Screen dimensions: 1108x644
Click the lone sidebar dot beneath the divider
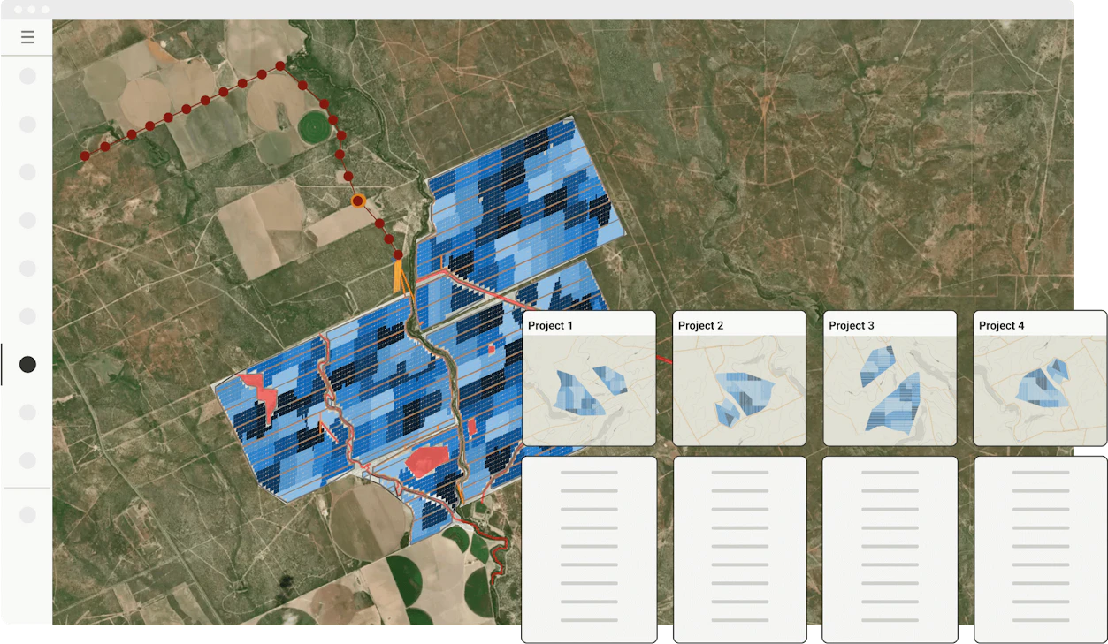click(27, 514)
